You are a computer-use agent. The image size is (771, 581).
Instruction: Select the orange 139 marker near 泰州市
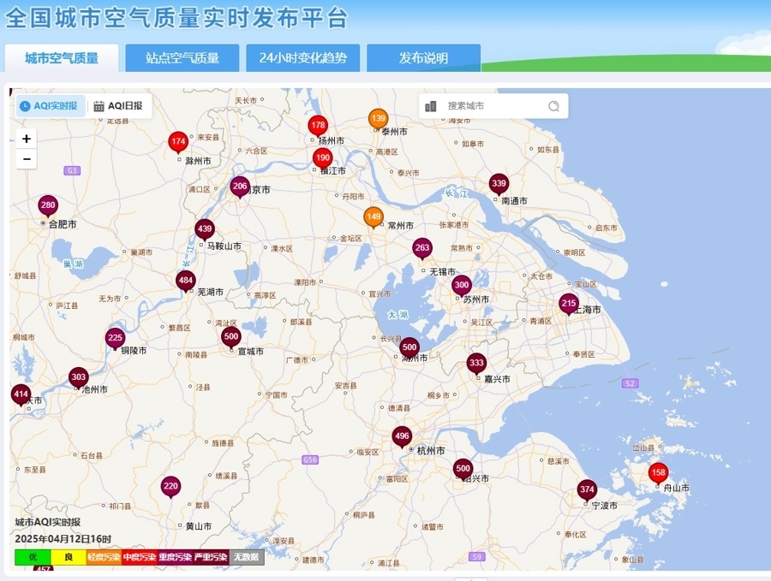(377, 116)
